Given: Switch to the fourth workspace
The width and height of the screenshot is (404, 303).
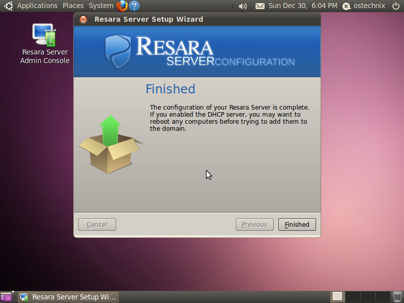Looking at the screenshot, I should pos(383,297).
